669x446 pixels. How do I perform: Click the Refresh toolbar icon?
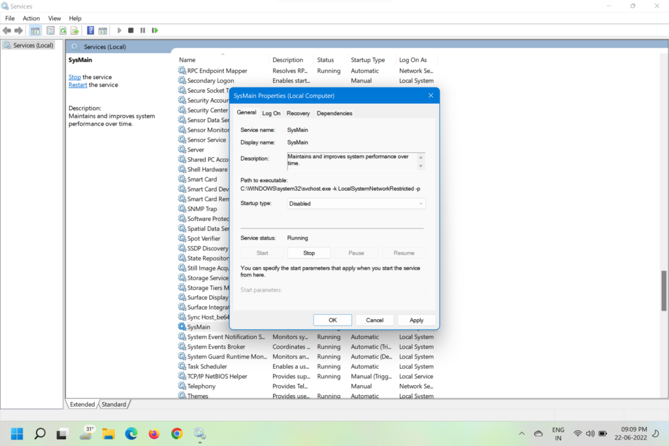pyautogui.click(x=63, y=31)
